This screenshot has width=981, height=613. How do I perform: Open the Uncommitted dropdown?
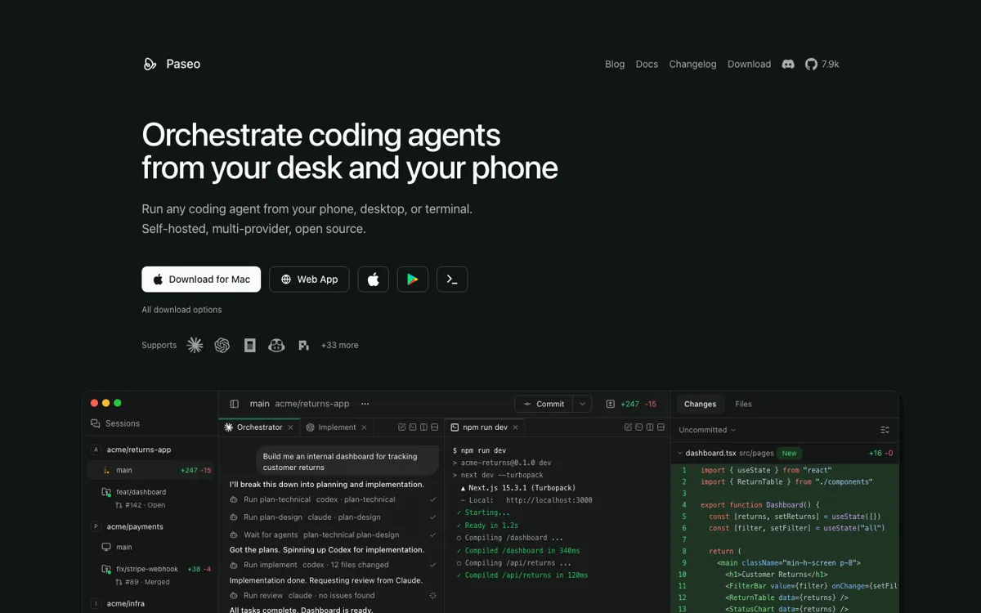(x=707, y=430)
